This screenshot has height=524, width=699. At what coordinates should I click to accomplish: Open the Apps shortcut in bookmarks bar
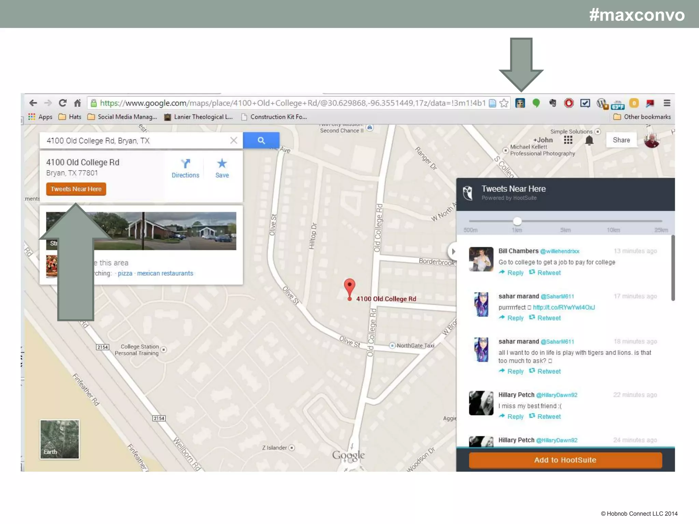(x=40, y=117)
